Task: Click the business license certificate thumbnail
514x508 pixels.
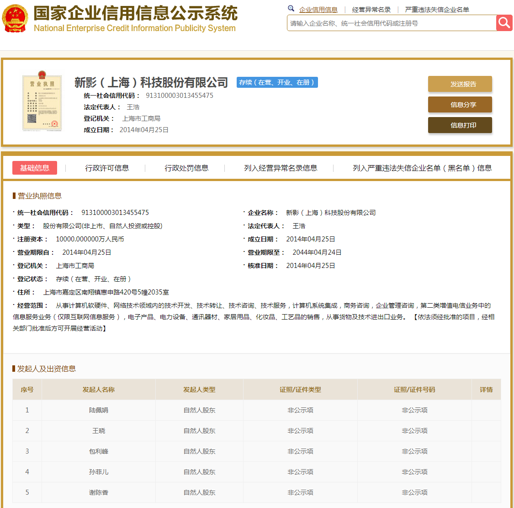Action: (x=42, y=102)
